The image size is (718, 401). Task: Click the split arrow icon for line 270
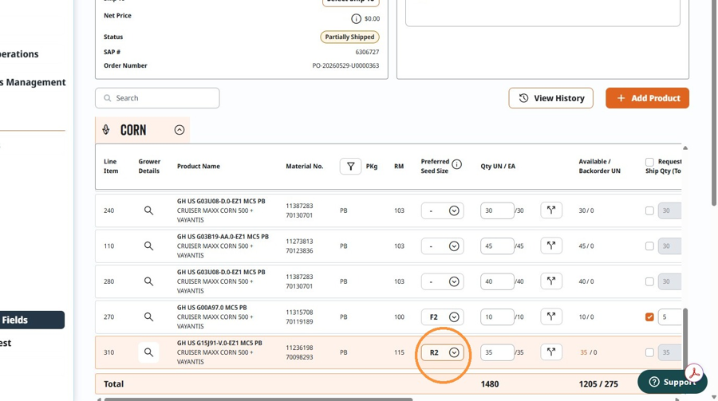tap(550, 316)
